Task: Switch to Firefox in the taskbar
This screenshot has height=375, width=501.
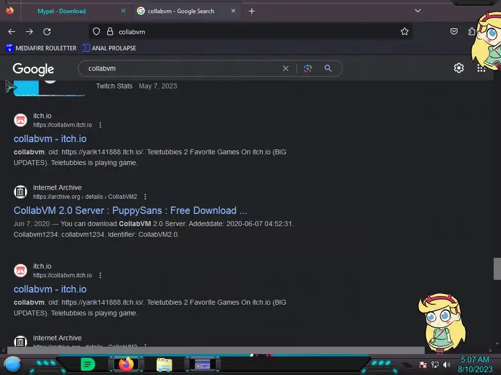Action: (x=126, y=364)
